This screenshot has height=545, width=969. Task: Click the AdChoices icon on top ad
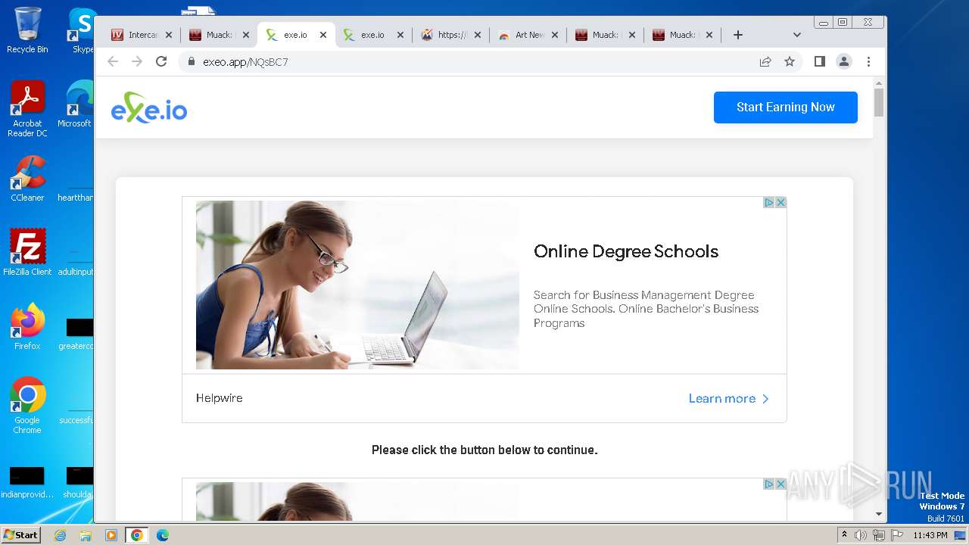768,202
